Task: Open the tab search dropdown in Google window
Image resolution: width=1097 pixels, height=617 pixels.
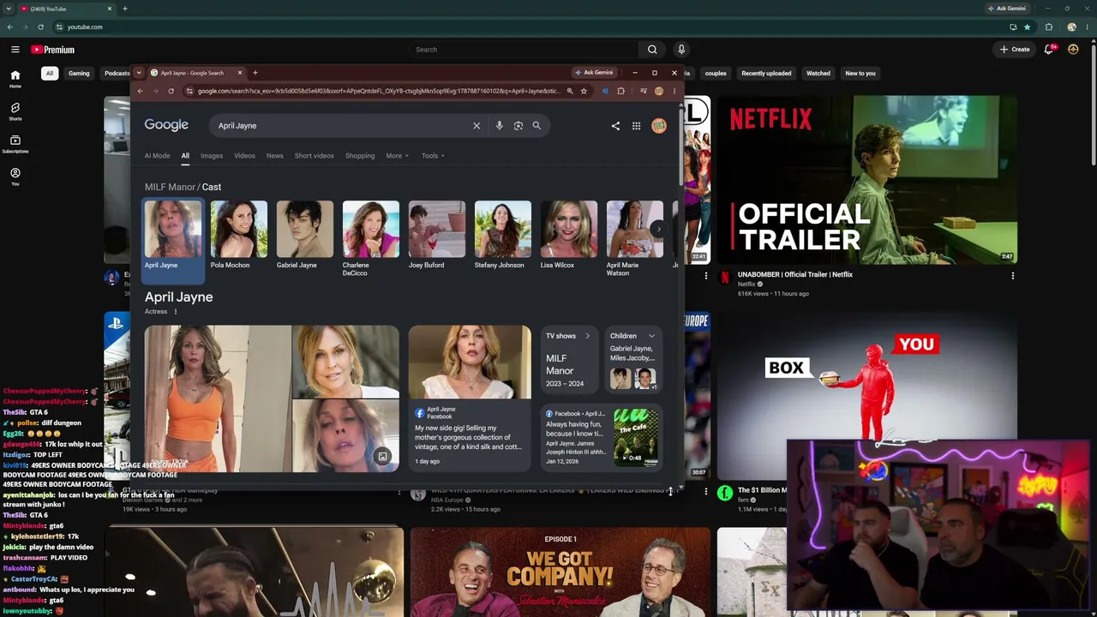Action: tap(139, 73)
